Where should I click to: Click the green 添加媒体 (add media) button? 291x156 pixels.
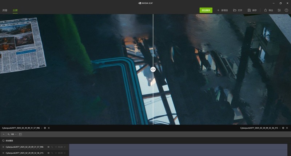tap(206, 10)
